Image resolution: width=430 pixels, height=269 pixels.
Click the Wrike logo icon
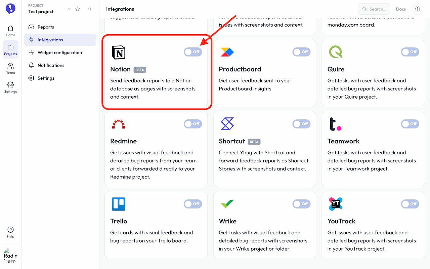point(227,204)
